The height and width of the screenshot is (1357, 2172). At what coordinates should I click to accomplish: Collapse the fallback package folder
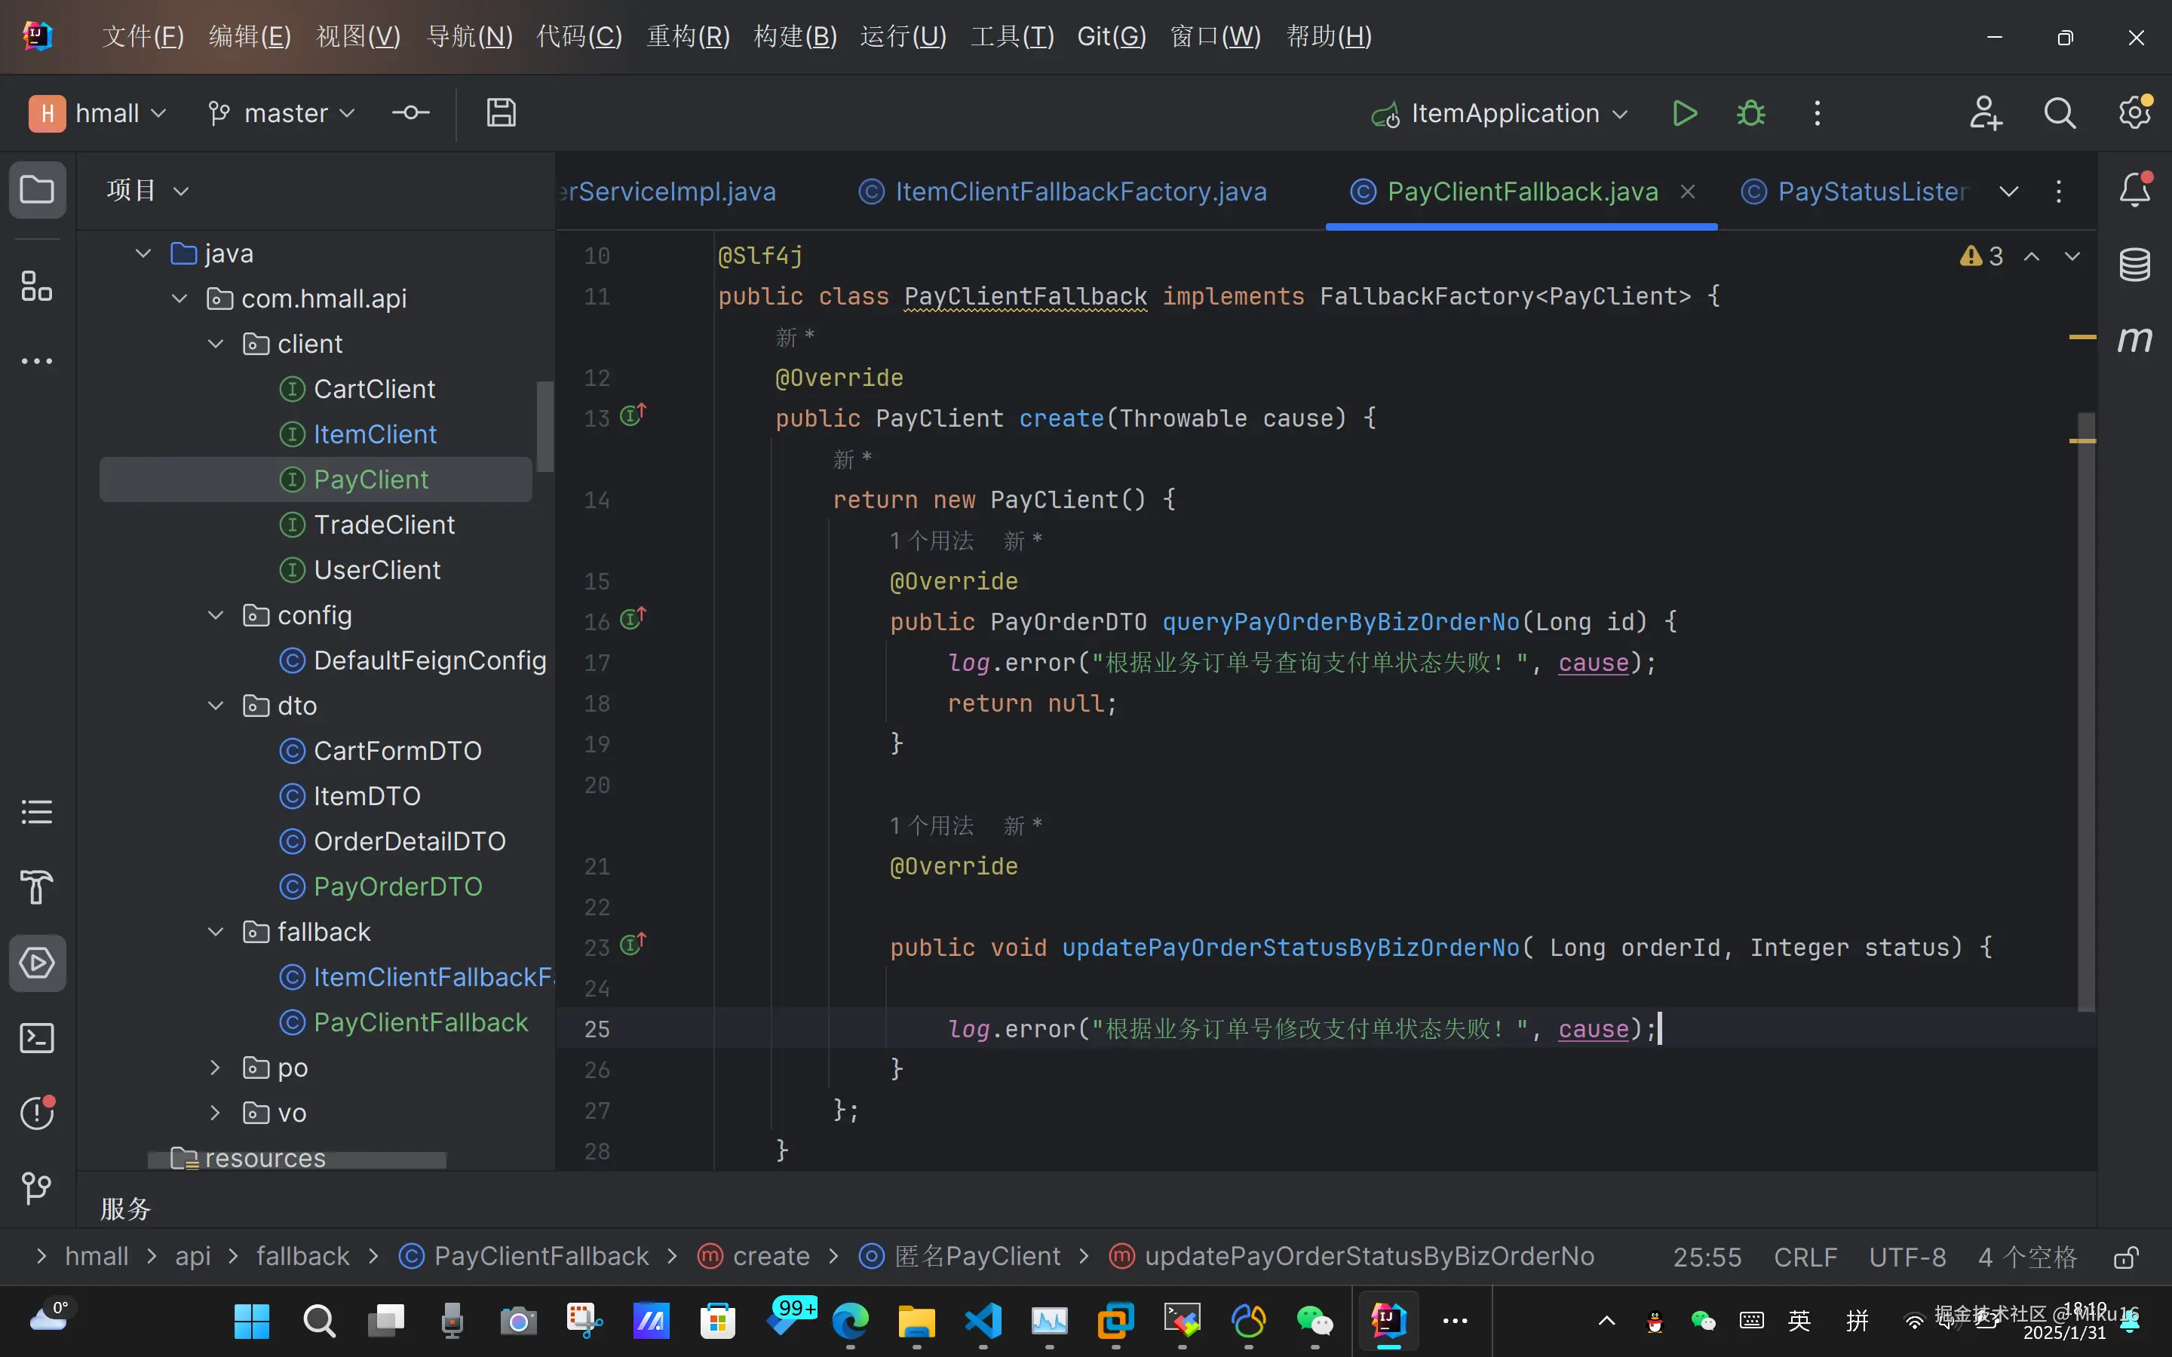[x=216, y=932]
